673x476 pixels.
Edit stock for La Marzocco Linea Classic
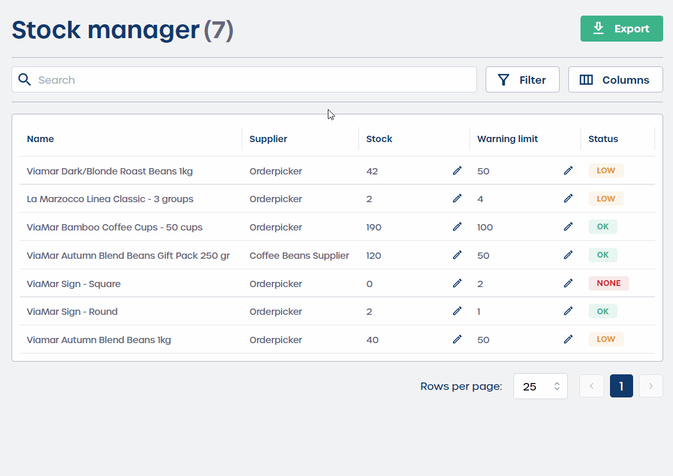pos(457,198)
